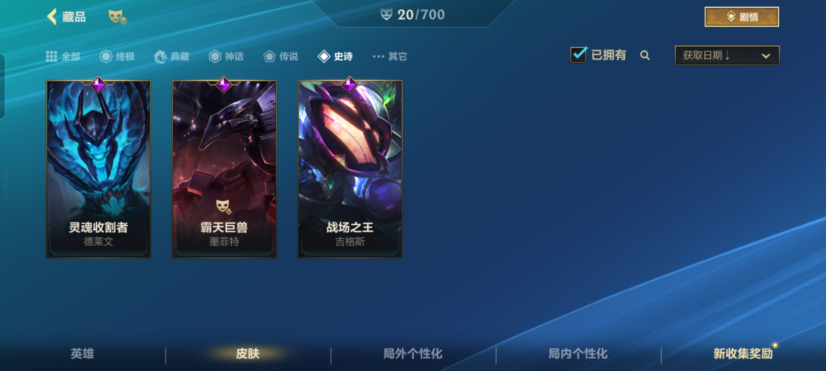The height and width of the screenshot is (371, 826).
Task: Open the gold mask collection icon
Action: coord(117,17)
